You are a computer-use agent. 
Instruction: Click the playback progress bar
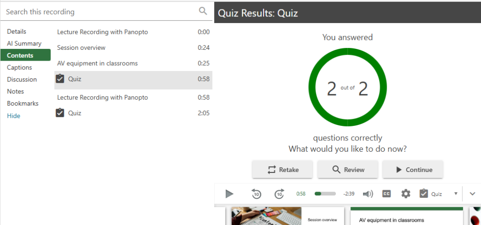pos(325,194)
